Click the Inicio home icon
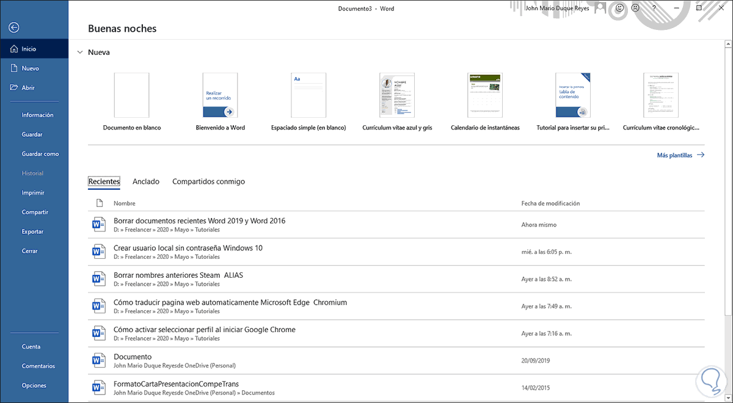 tap(14, 49)
